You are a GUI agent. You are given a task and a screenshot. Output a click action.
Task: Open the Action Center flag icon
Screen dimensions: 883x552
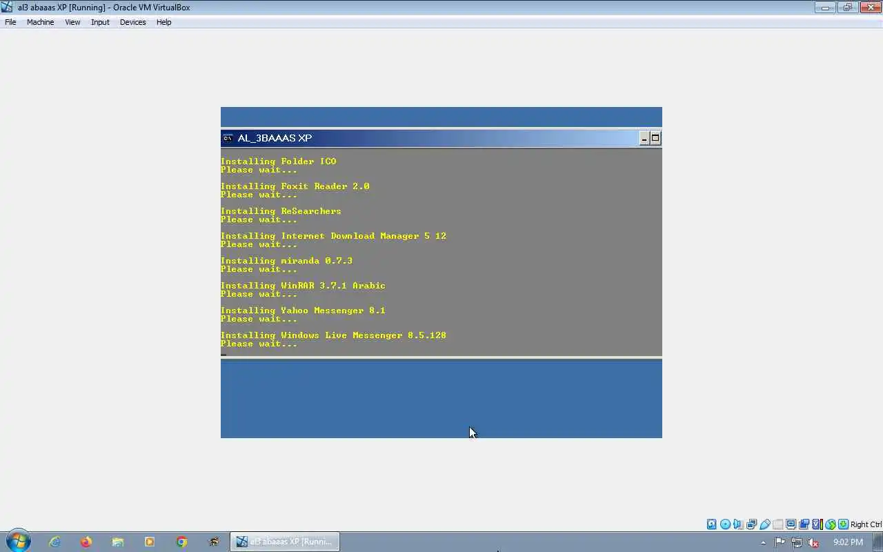[780, 542]
